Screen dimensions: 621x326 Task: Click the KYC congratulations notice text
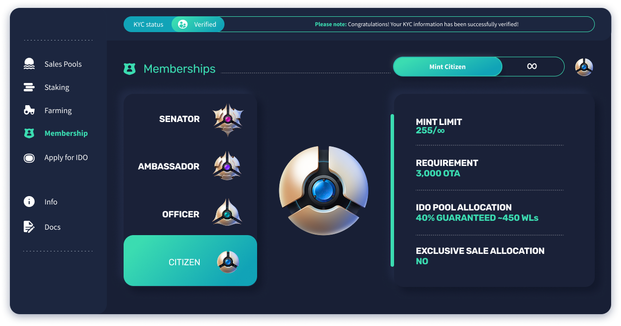click(417, 24)
